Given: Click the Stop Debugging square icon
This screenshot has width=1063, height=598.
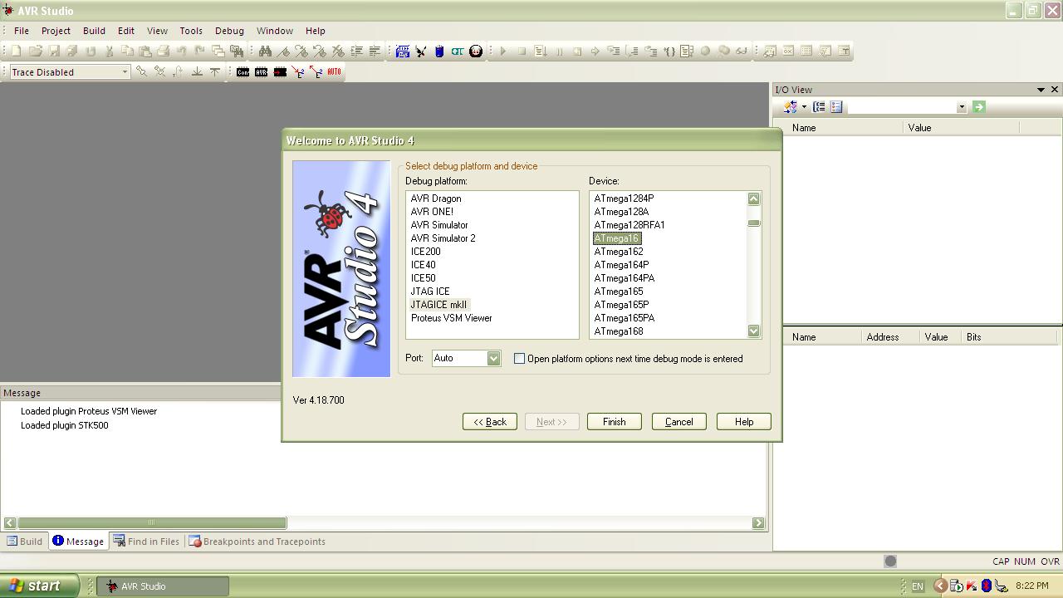Looking at the screenshot, I should 522,51.
